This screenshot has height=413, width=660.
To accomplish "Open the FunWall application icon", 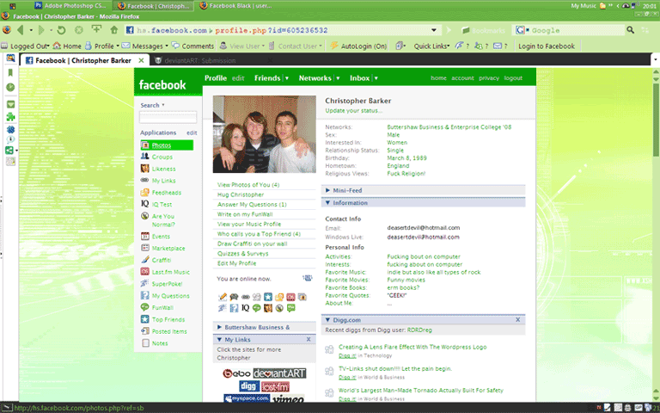I will 144,307.
